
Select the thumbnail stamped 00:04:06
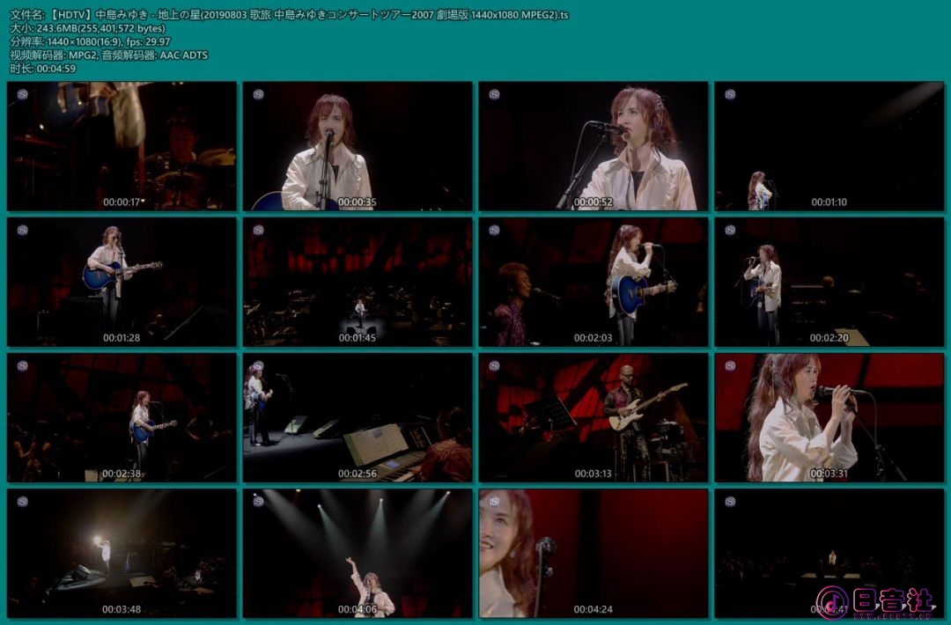point(358,554)
